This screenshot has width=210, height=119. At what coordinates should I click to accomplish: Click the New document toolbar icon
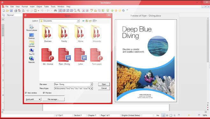[4, 10]
